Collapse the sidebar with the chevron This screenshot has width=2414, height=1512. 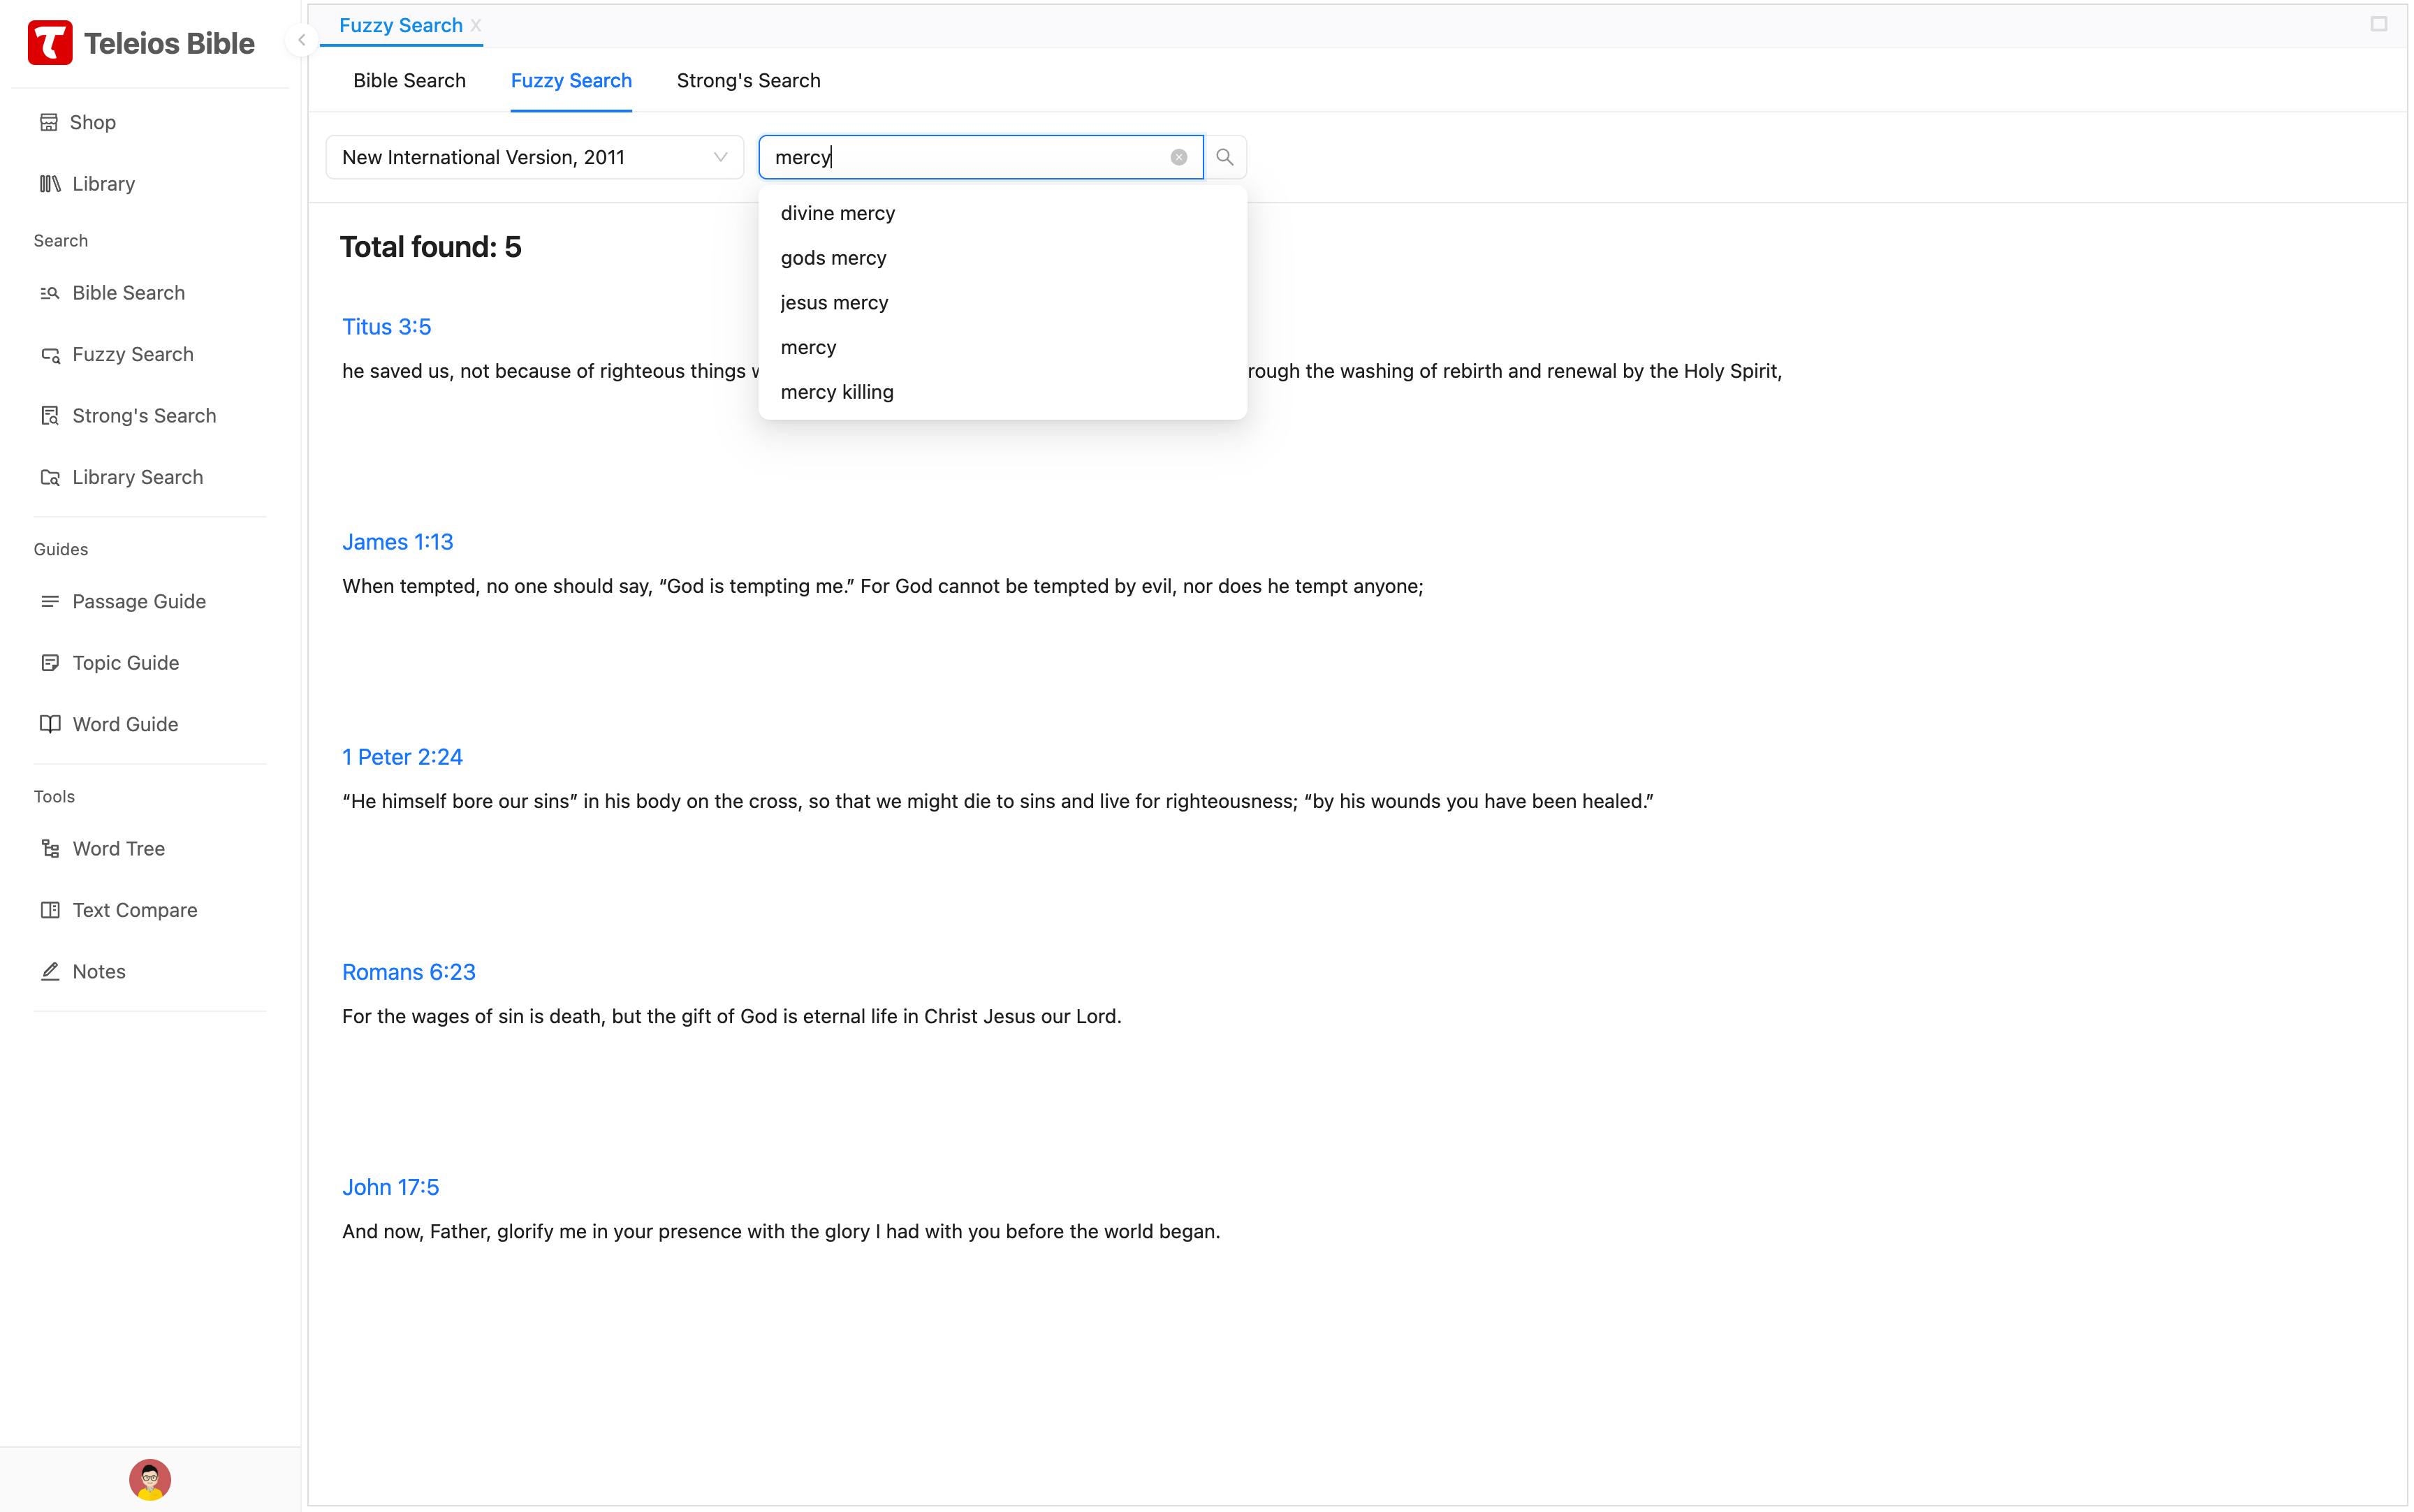301,40
